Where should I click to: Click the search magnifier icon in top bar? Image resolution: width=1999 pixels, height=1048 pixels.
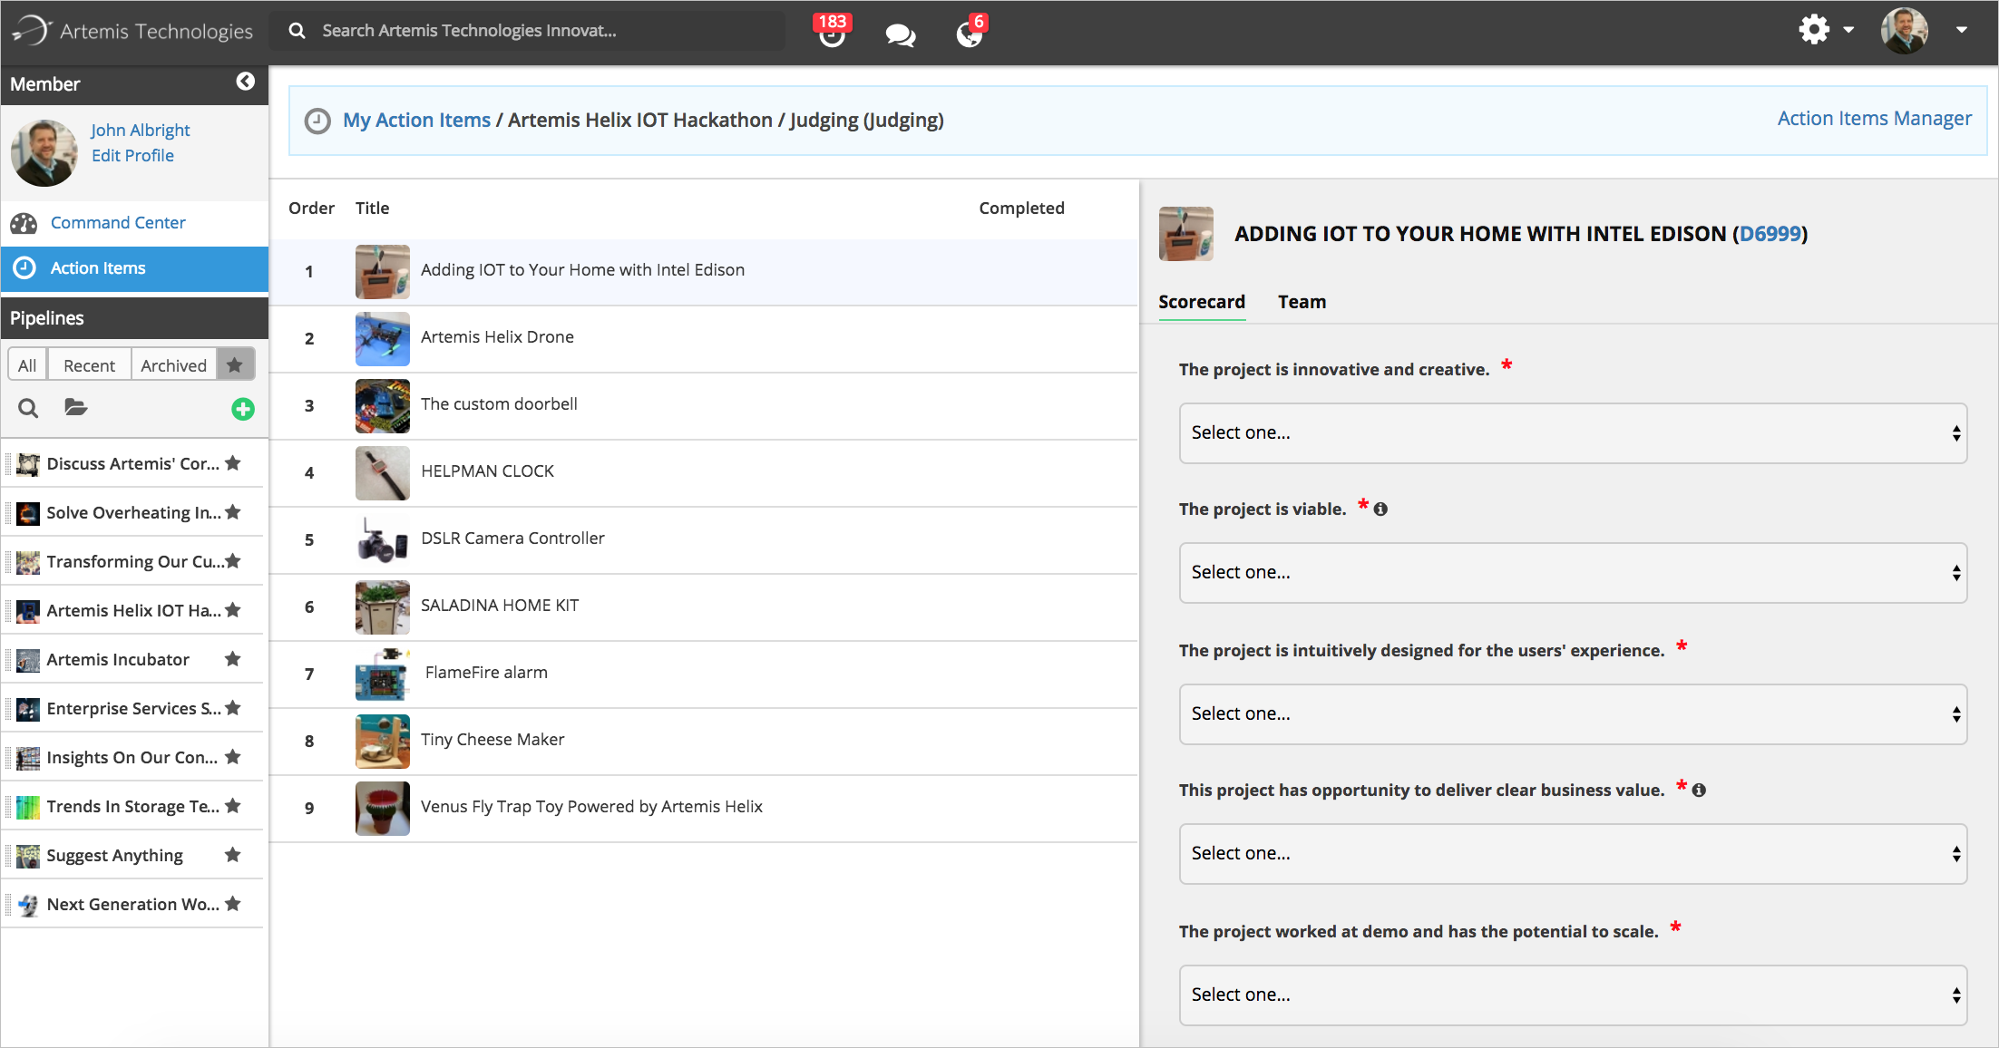(x=297, y=31)
